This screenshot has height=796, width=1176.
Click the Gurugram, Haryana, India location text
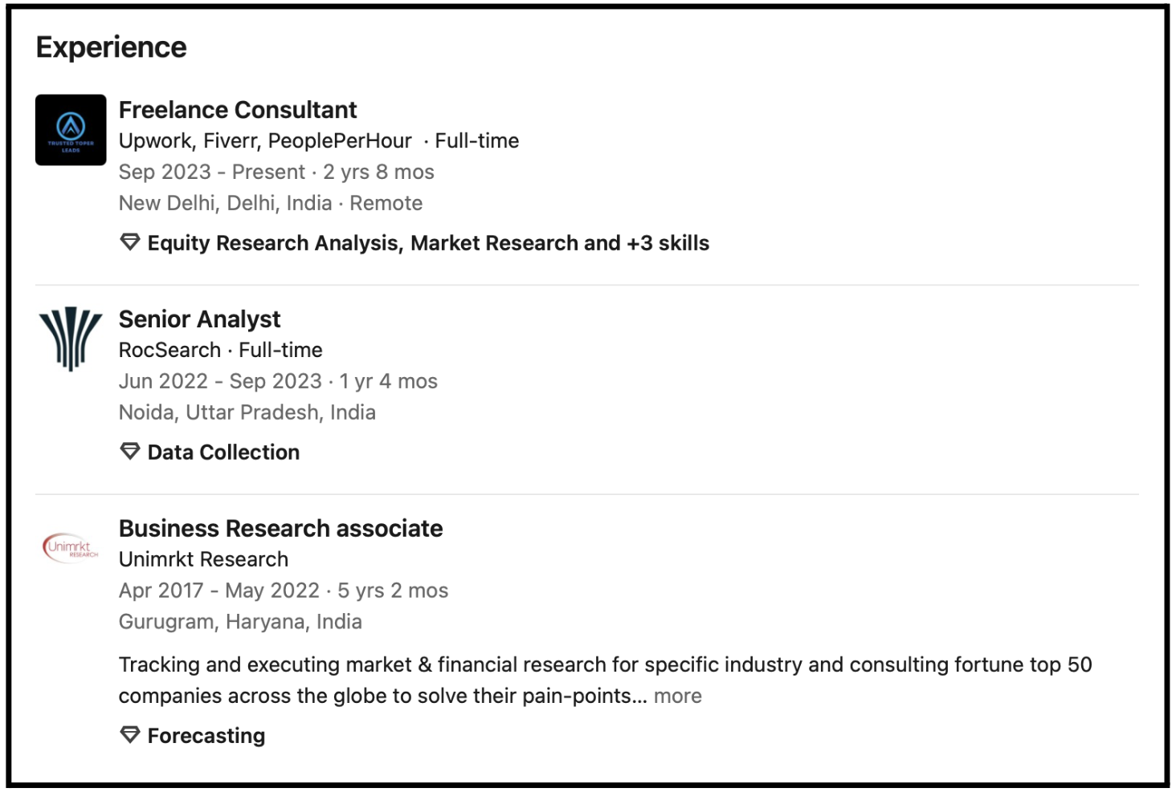point(240,622)
